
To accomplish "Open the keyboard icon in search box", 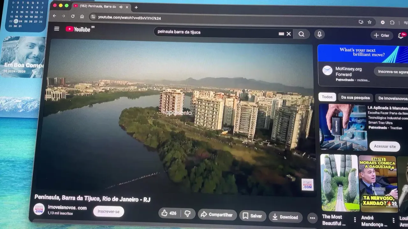I will (281, 33).
